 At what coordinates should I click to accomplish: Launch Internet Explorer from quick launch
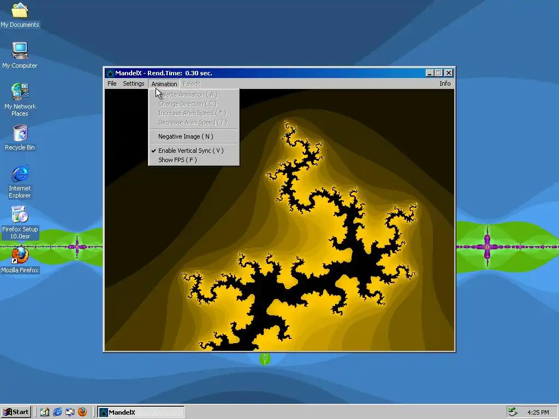click(x=57, y=412)
